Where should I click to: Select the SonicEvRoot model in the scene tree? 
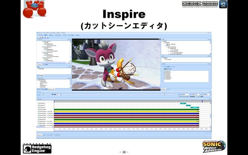[x=173, y=47]
